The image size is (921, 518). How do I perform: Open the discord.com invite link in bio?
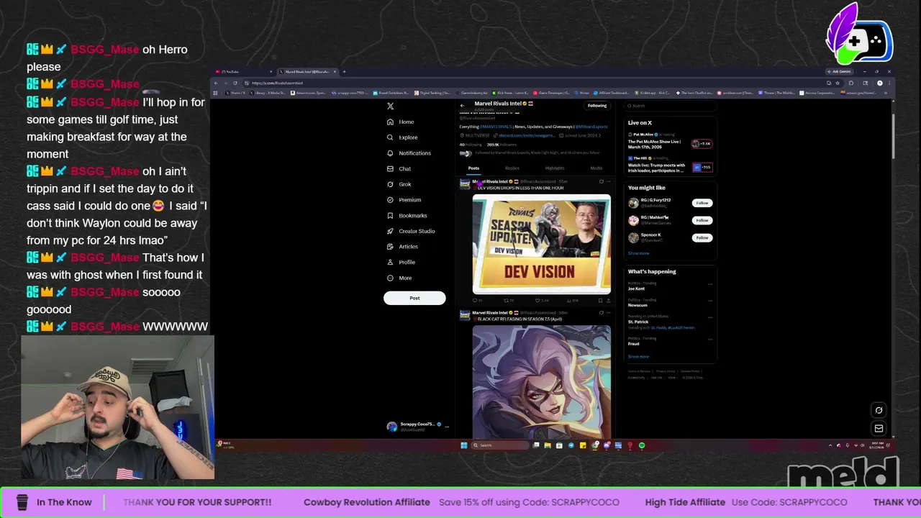tap(526, 135)
